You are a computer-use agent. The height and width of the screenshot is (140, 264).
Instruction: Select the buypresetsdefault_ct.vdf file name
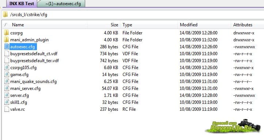coord(34,54)
